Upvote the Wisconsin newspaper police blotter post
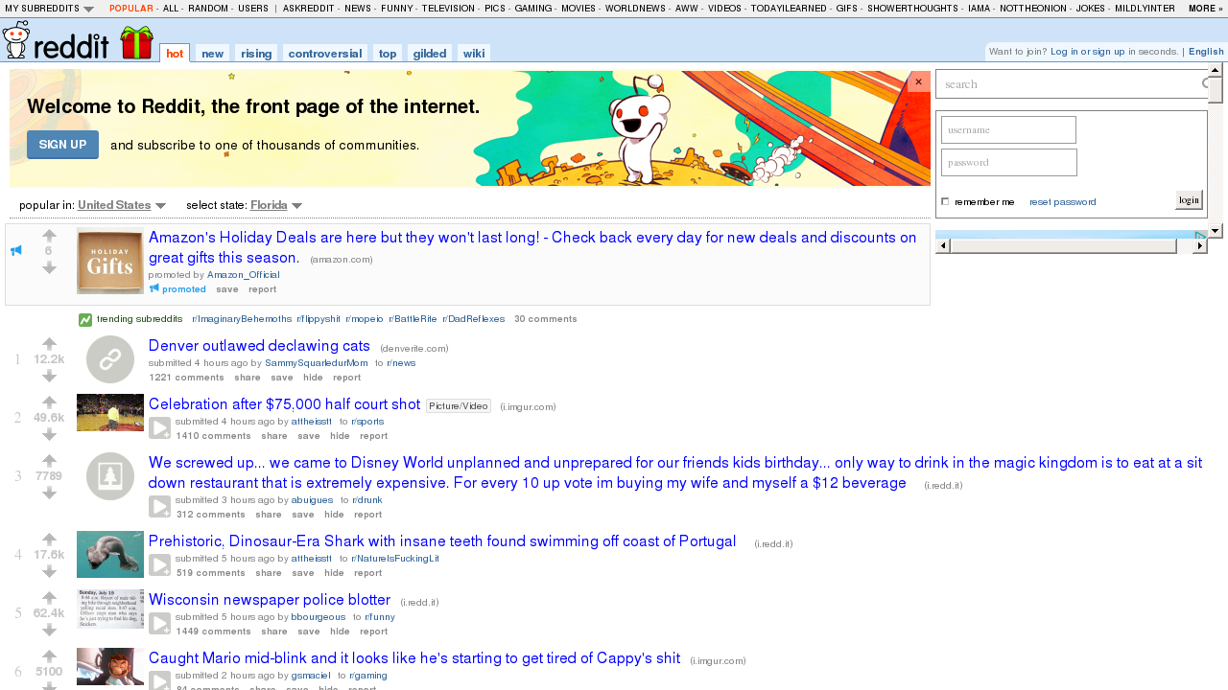Screen dimensions: 1228x690 tap(49, 597)
